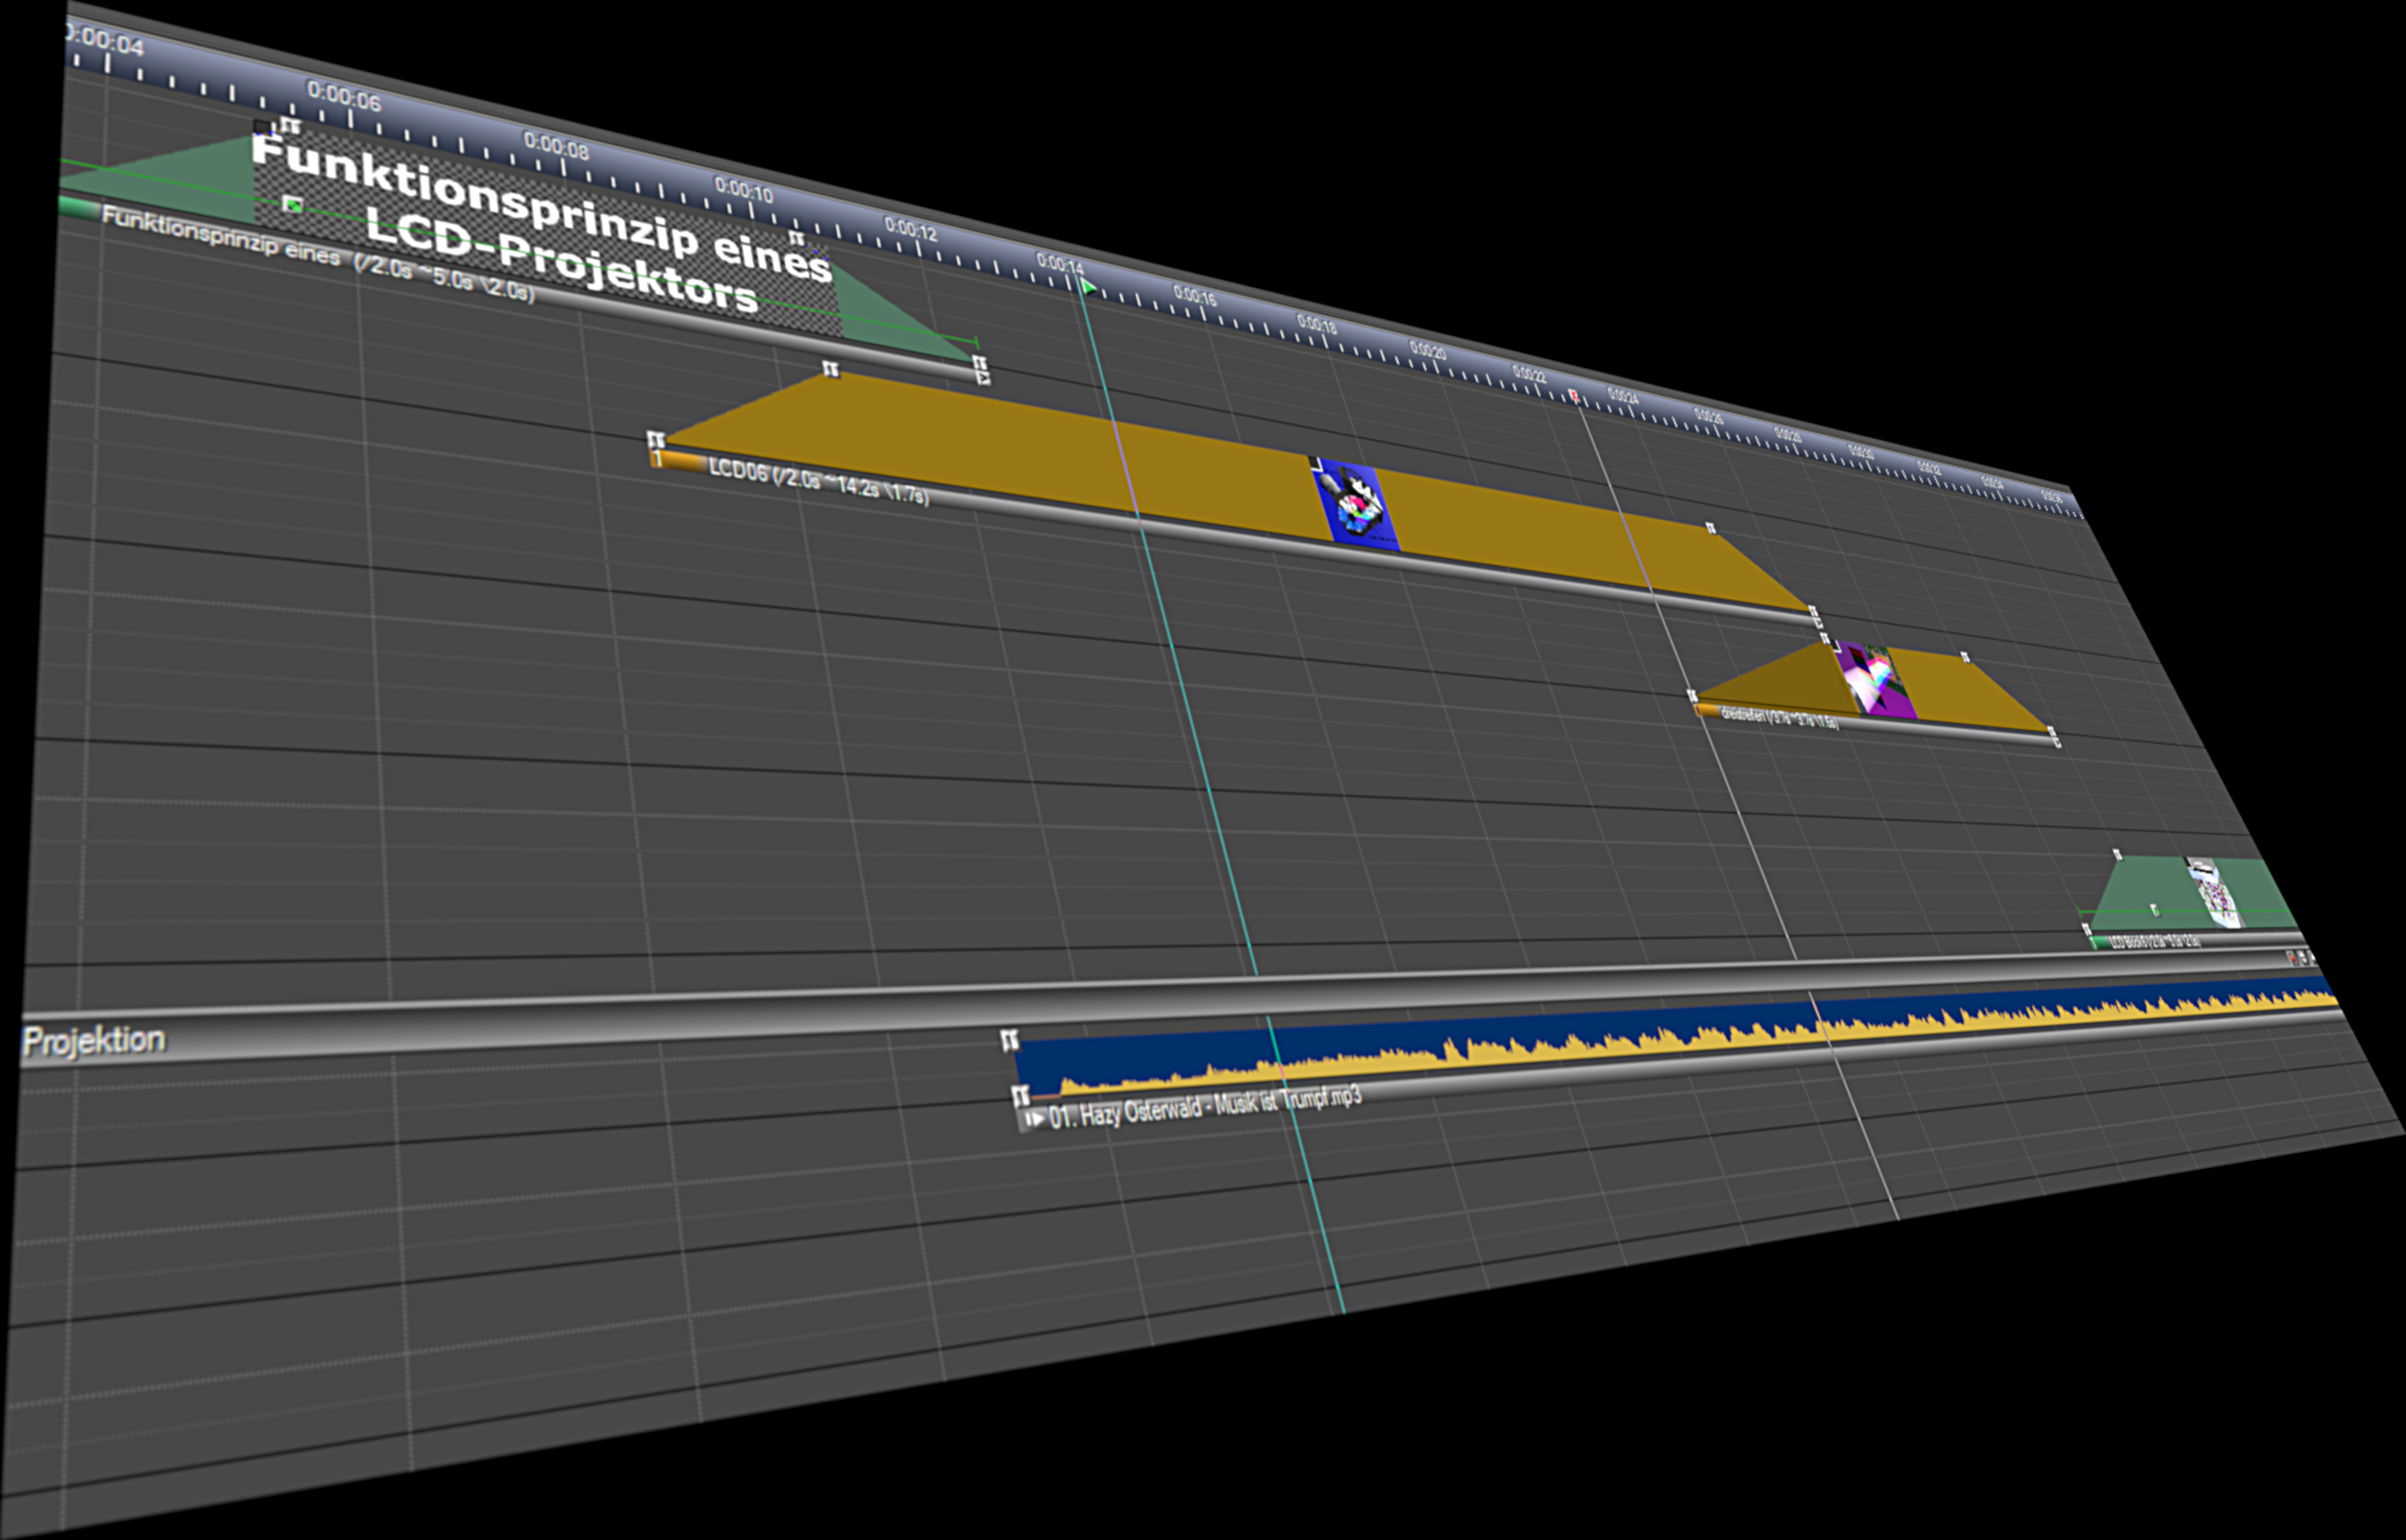This screenshot has height=1540, width=2406.
Task: Click the green play locator arrow on the ruler
Action: click(x=1089, y=288)
